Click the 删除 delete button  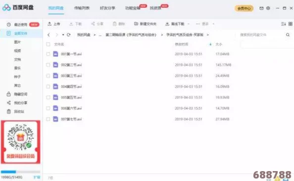point(119,24)
